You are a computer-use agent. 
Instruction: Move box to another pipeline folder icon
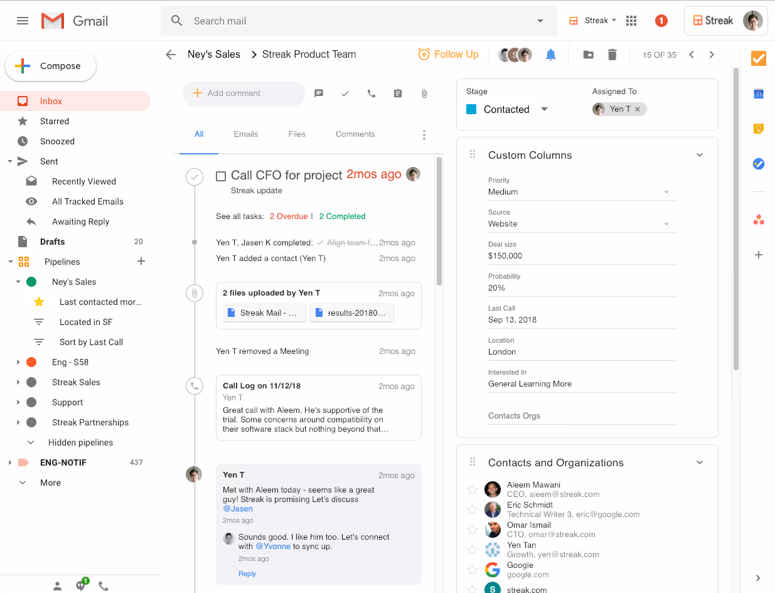point(589,55)
